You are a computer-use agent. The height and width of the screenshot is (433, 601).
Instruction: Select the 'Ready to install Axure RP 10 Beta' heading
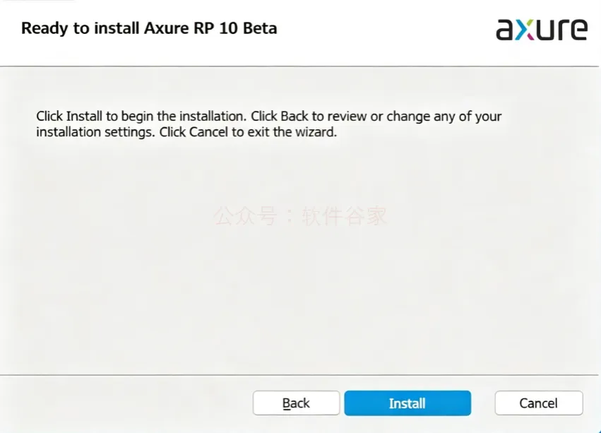149,28
